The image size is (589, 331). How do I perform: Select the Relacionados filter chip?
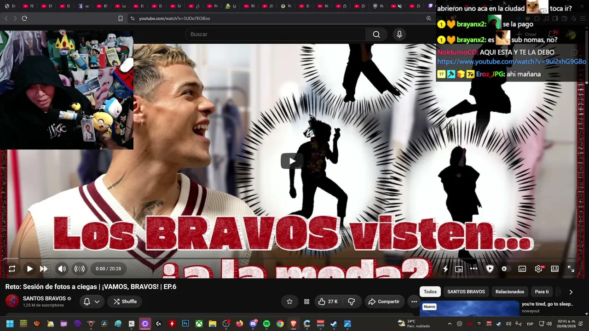pos(510,292)
